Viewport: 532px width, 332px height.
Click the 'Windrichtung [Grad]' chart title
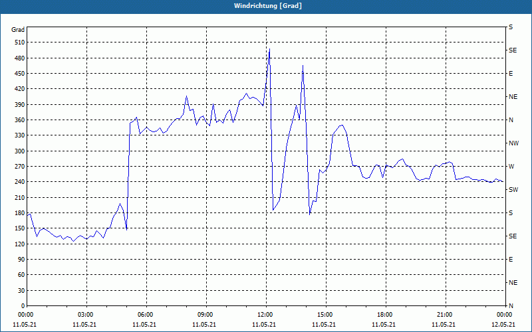[x=268, y=6]
